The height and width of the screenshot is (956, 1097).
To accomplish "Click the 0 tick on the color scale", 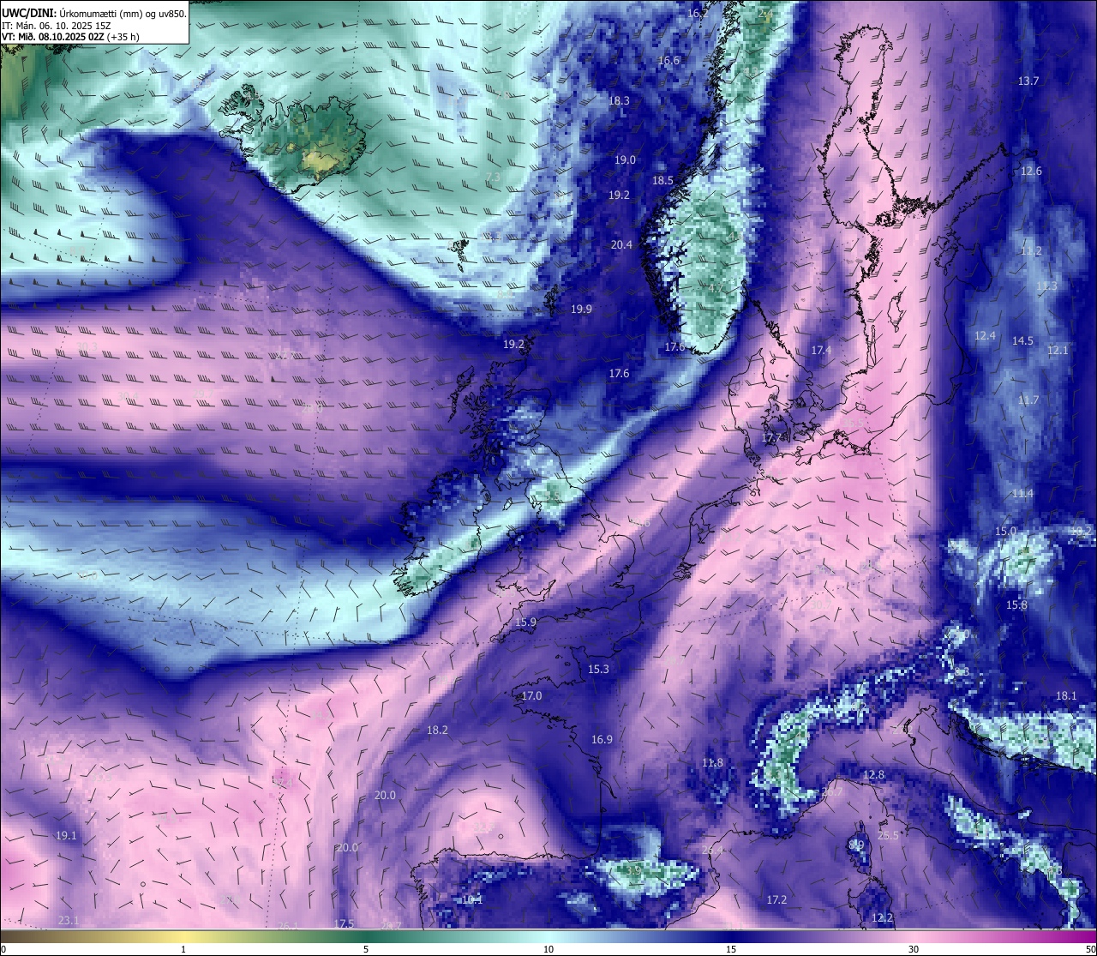I will (3, 949).
